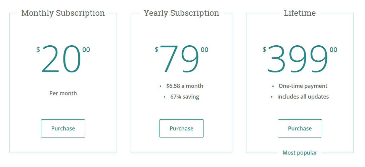This screenshot has width=365, height=167.
Task: Click Purchase under Monthly Subscription
Action: tap(63, 128)
